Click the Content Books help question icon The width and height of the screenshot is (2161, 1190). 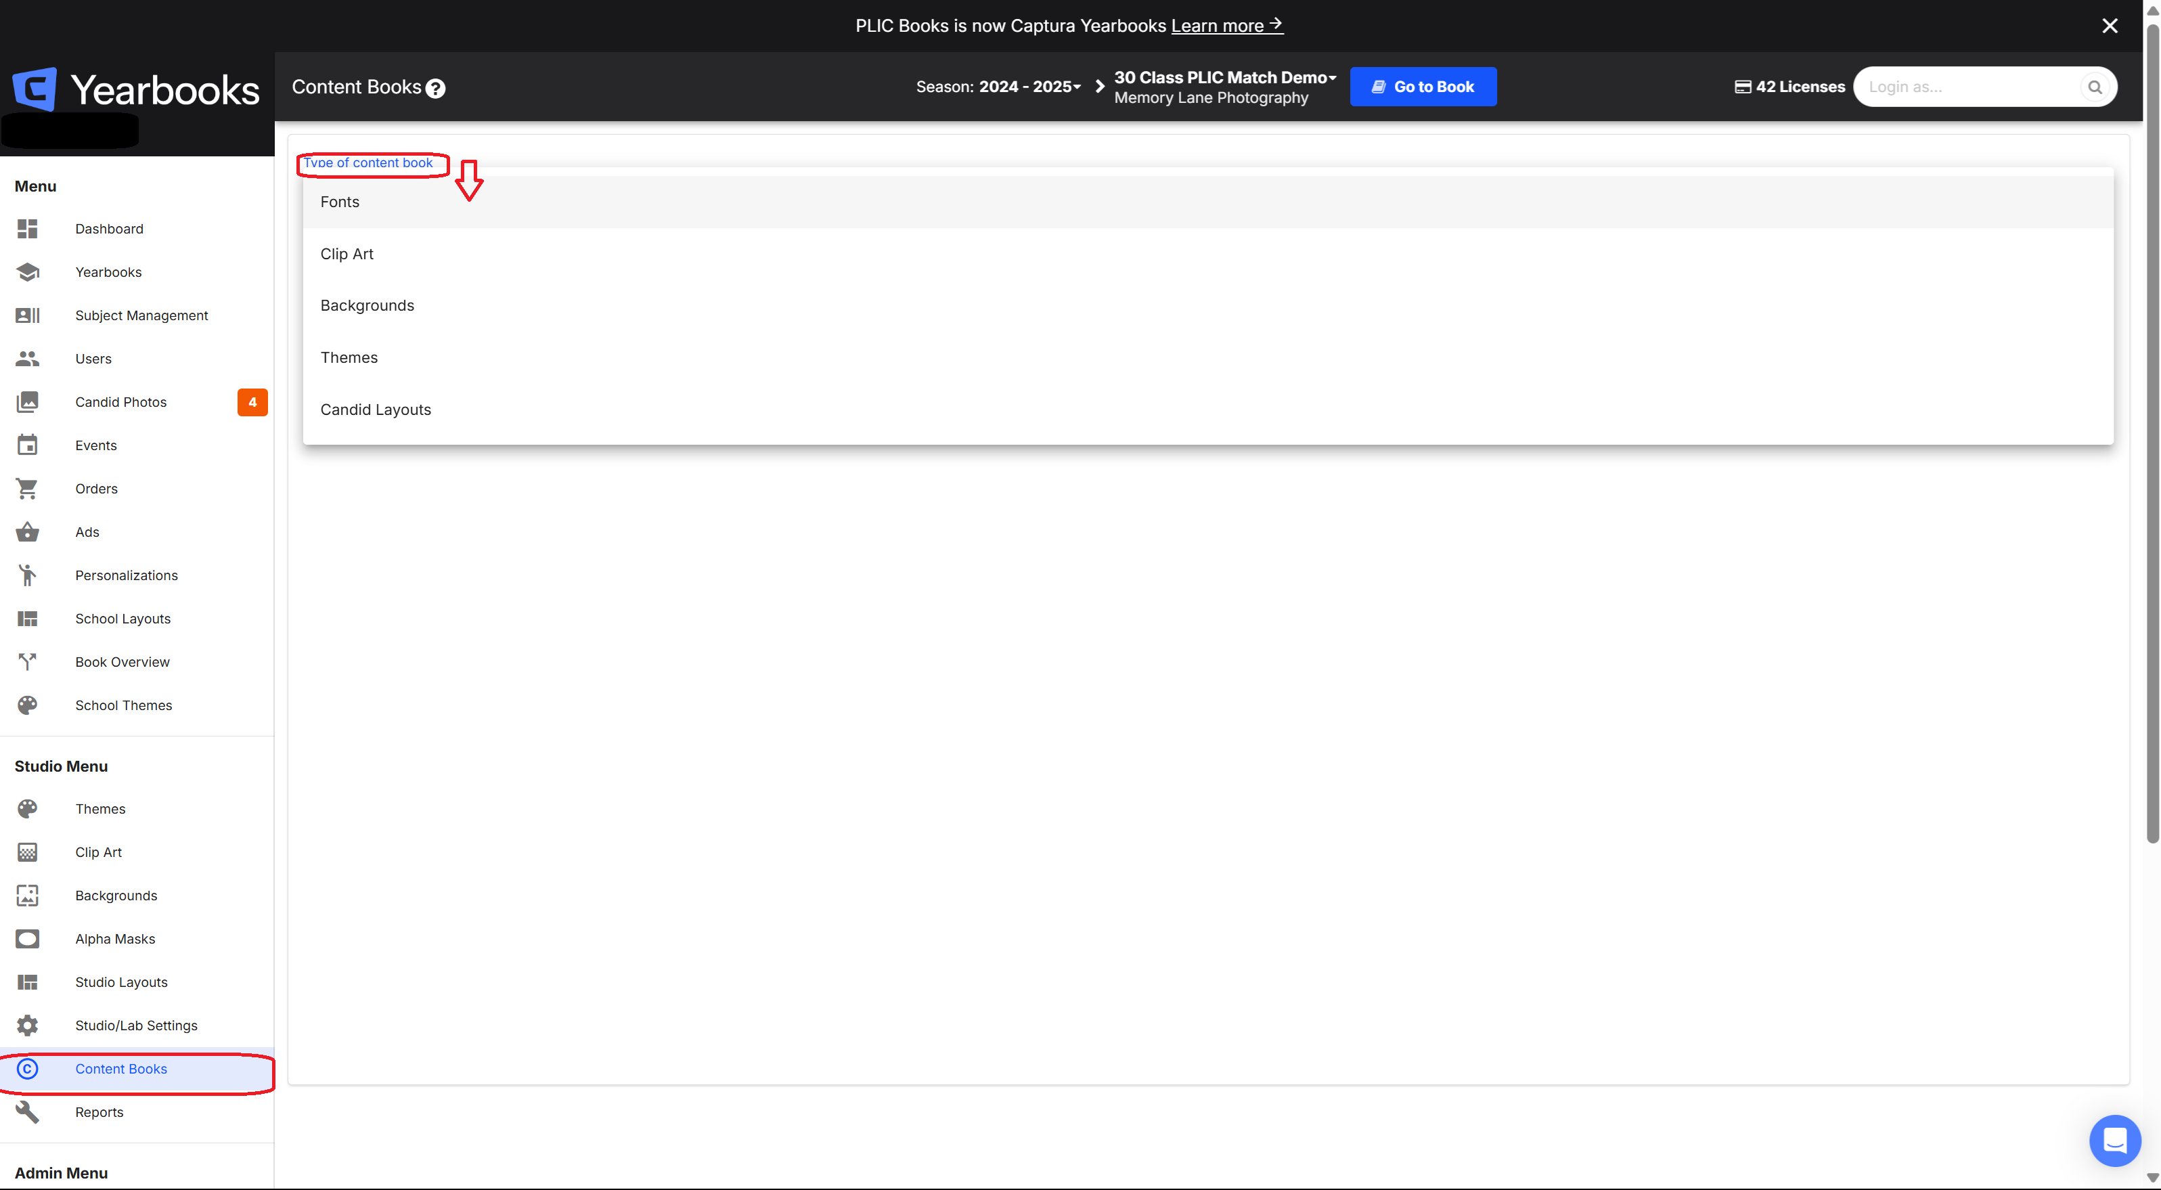tap(435, 88)
